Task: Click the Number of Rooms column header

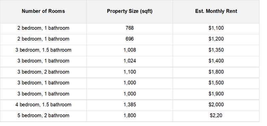Action: (x=43, y=11)
